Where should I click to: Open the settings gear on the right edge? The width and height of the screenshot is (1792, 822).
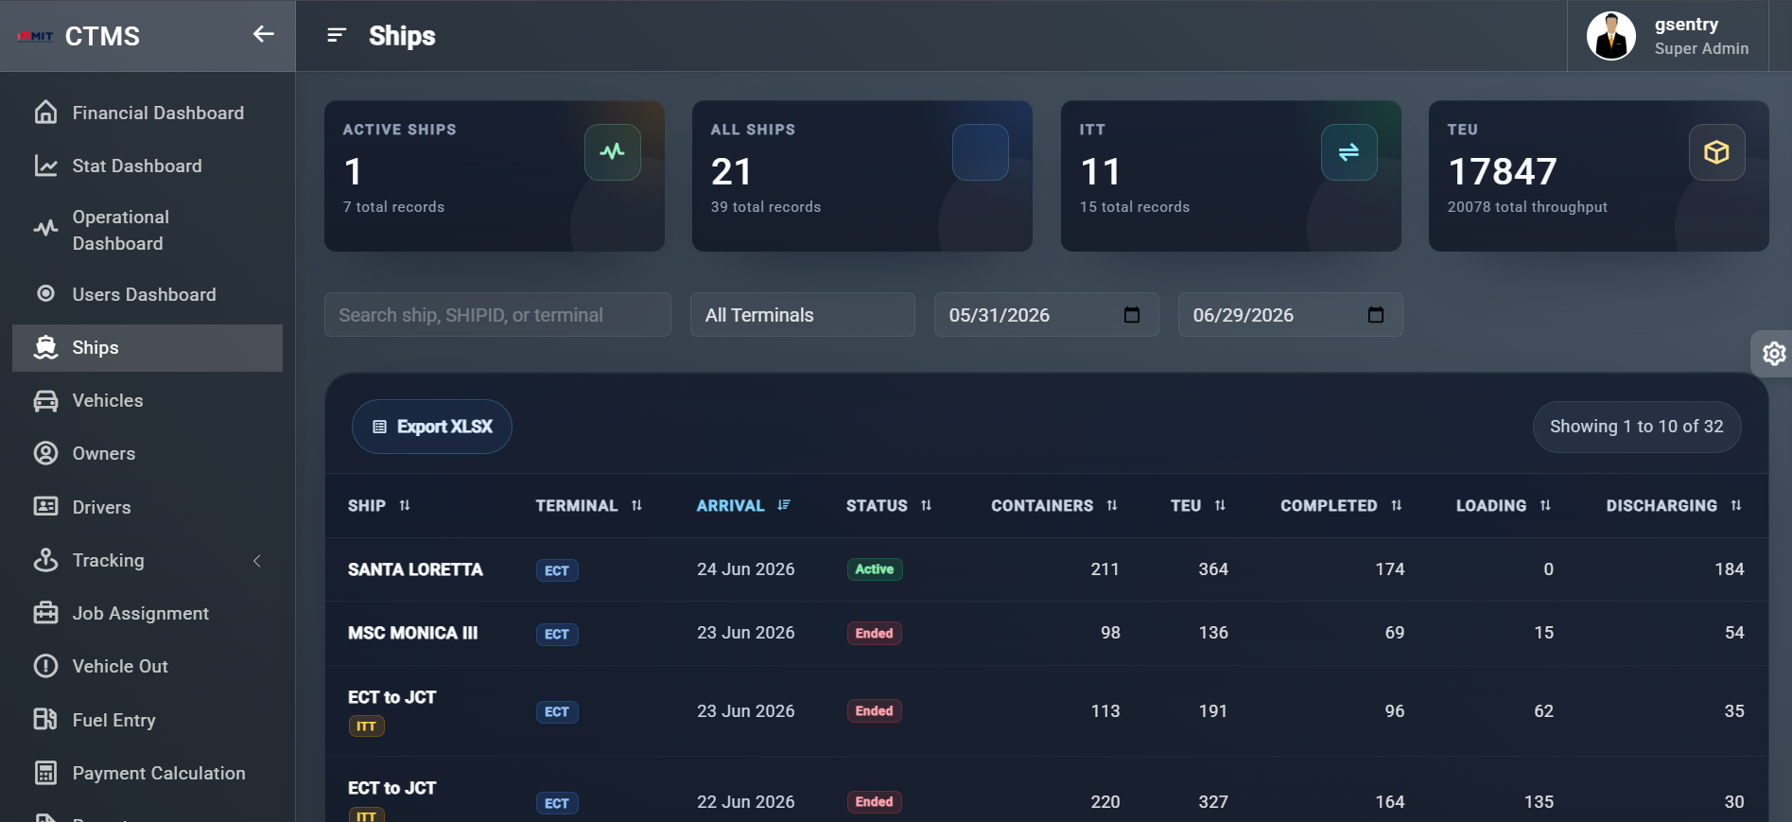[x=1774, y=354]
